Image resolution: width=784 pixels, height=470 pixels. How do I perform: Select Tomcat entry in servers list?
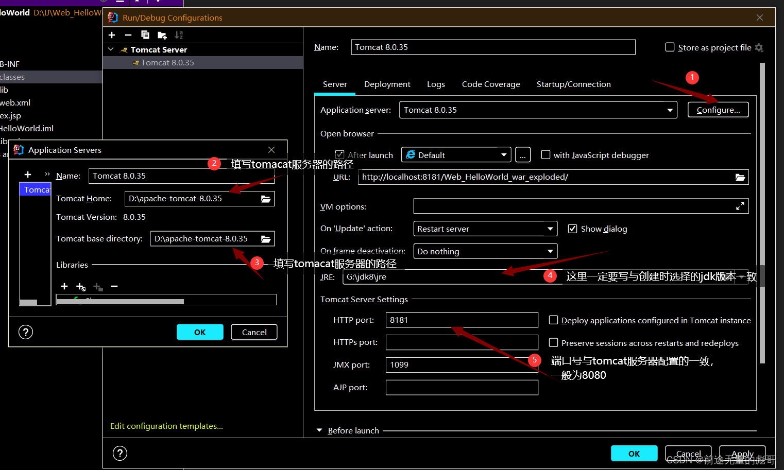35,189
